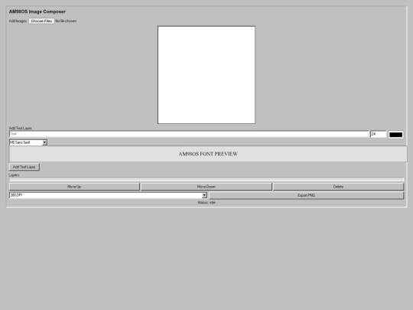
Task: Click the white canvas preview area
Action: click(206, 74)
